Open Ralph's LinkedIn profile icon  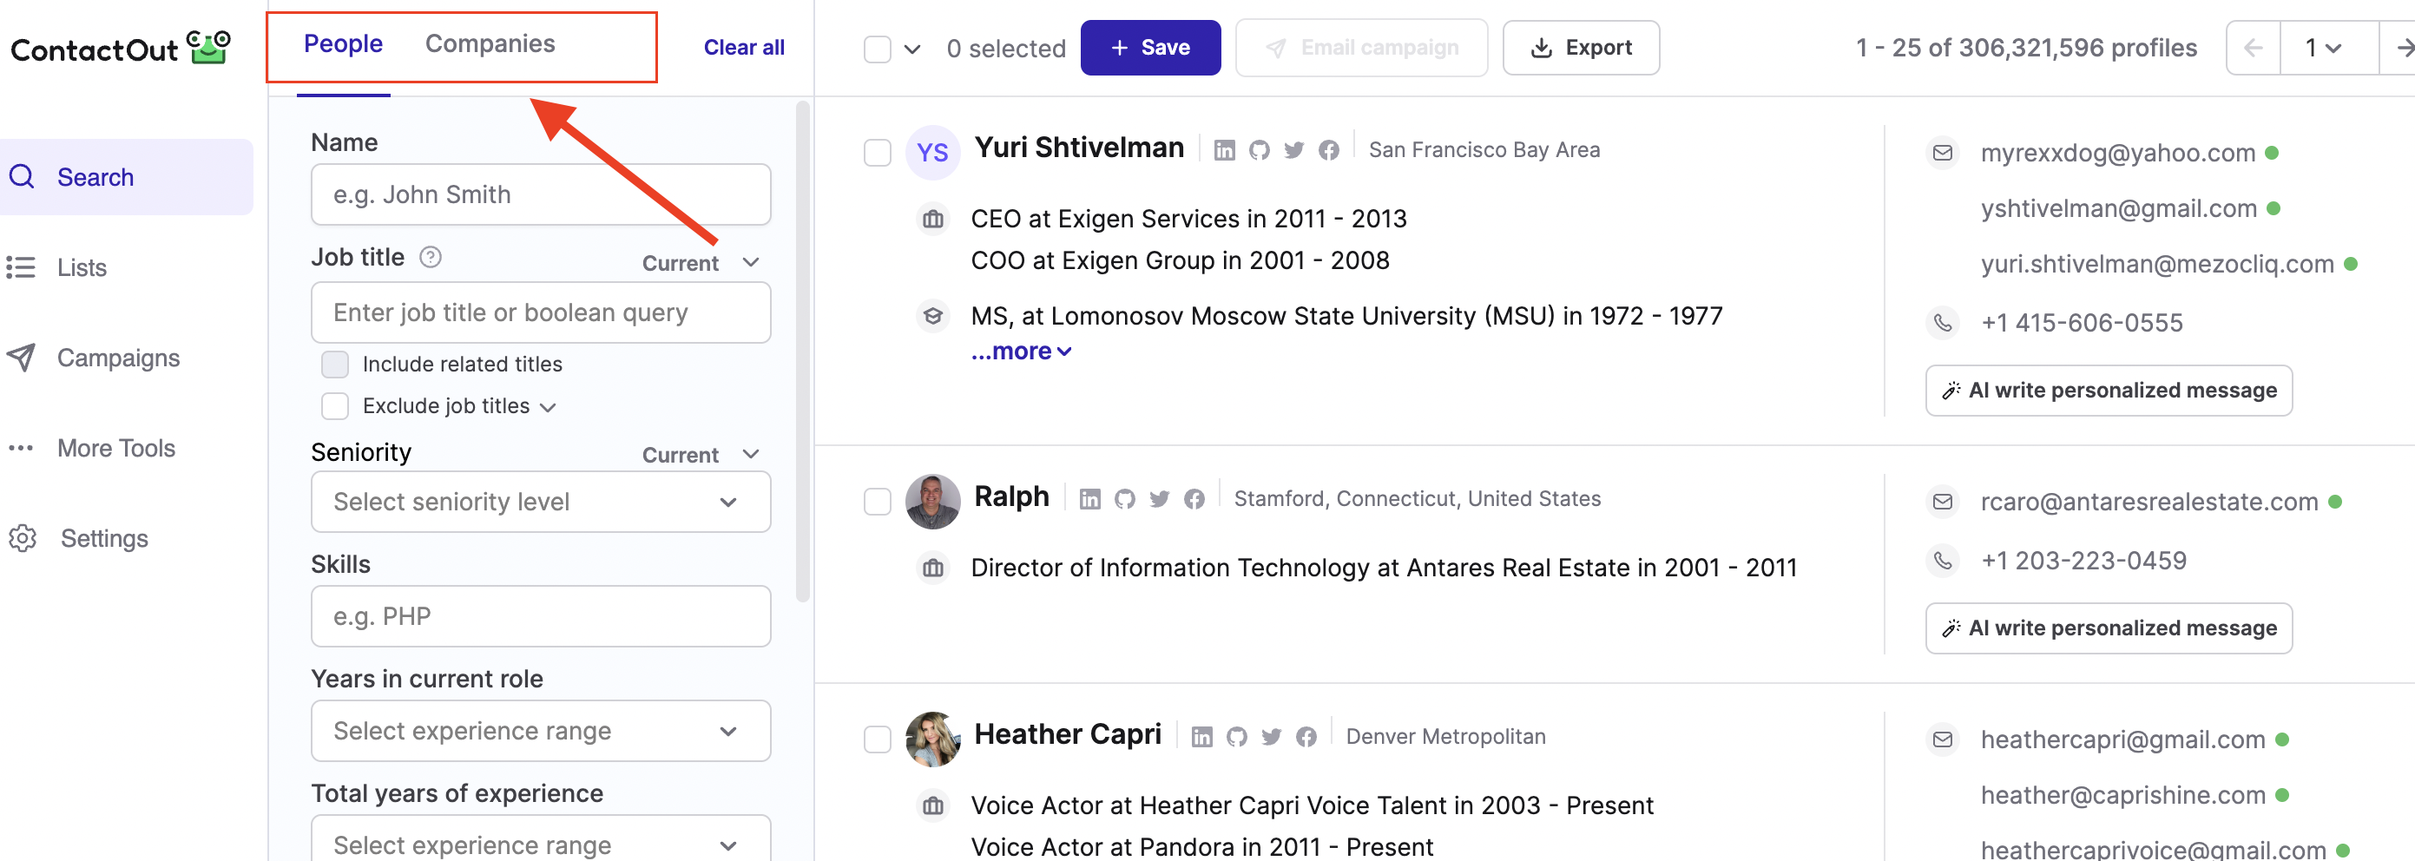coord(1089,499)
